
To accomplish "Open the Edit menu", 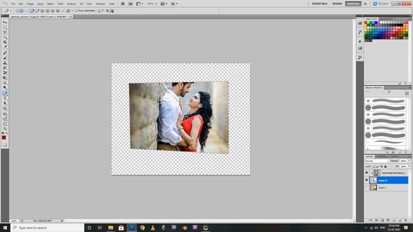I will pos(21,4).
